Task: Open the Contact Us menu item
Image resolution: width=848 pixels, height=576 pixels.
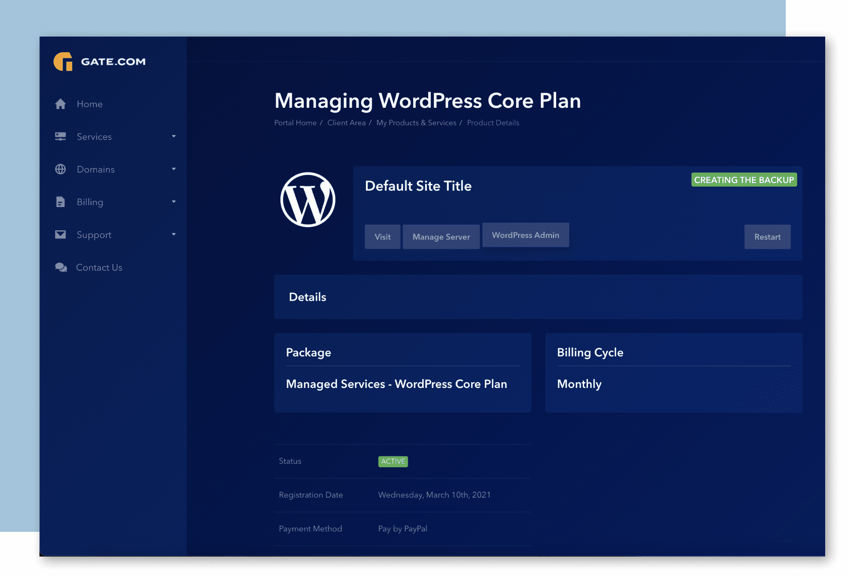Action: [99, 267]
